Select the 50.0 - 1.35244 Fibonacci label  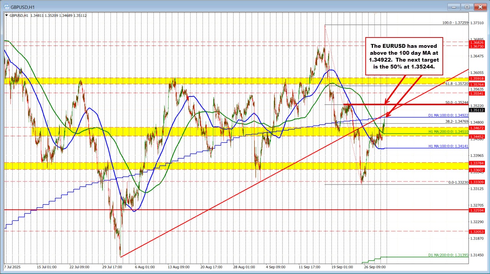coord(456,103)
